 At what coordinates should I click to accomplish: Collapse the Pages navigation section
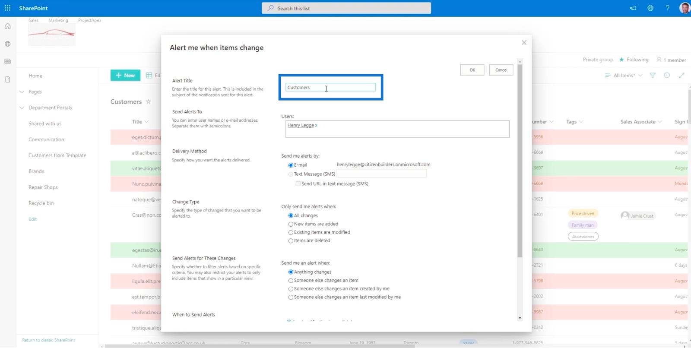[22, 92]
